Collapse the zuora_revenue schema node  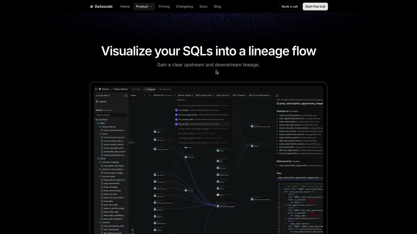click(100, 127)
